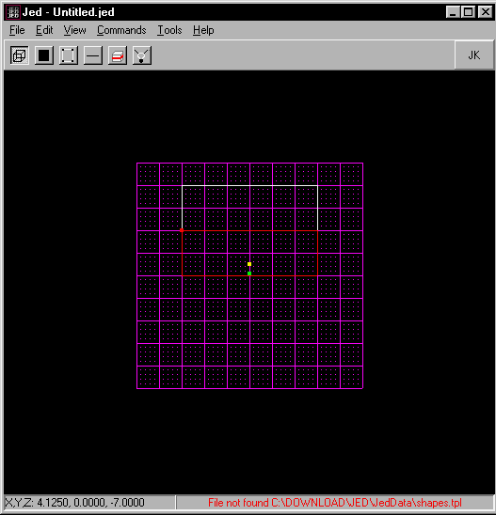Open the Commands menu
This screenshot has height=515, width=496.
pos(121,30)
